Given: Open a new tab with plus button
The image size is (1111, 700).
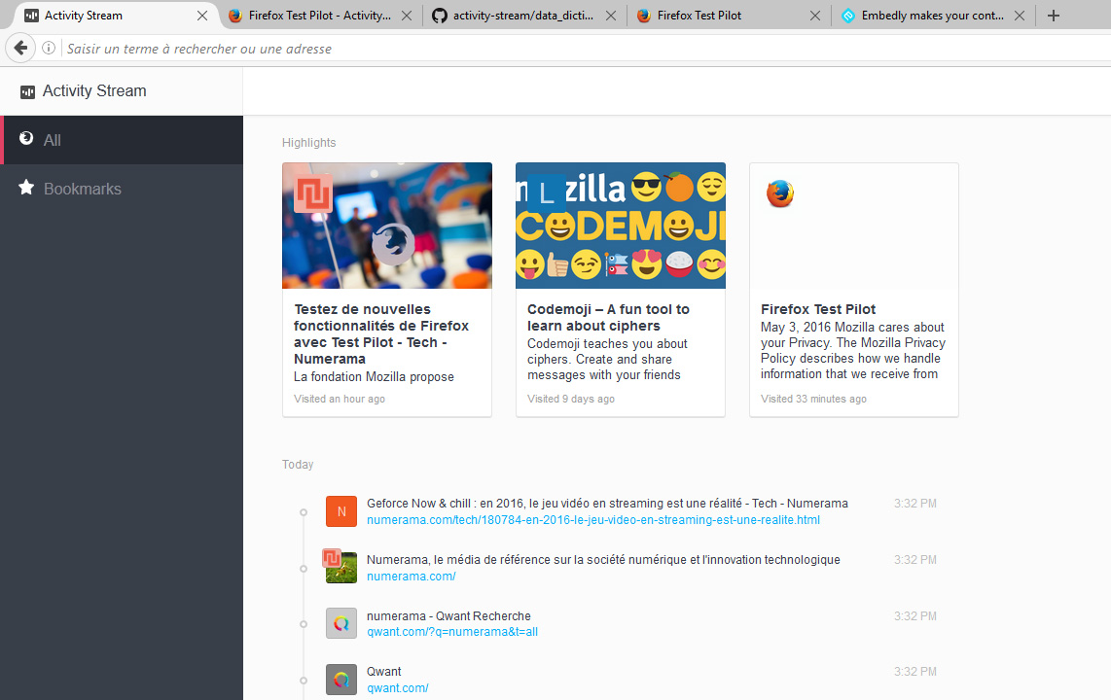Looking at the screenshot, I should [1054, 16].
